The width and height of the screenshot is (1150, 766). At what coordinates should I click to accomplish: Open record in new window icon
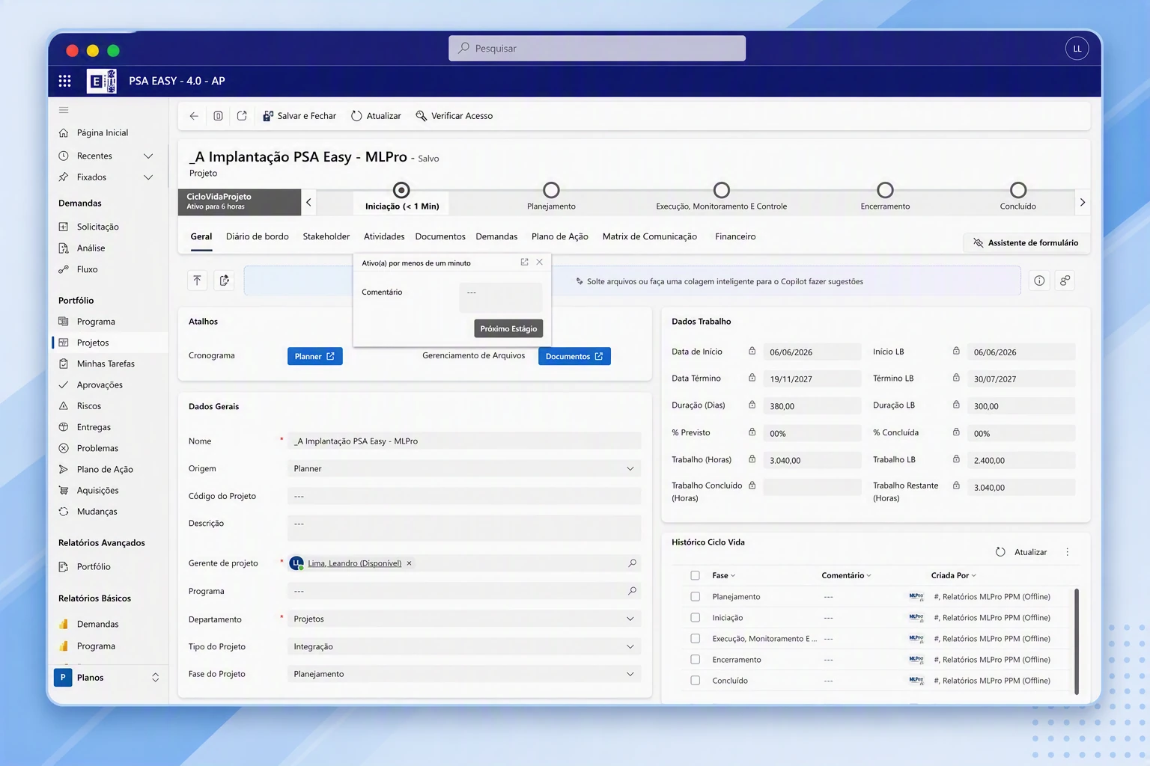(x=242, y=116)
